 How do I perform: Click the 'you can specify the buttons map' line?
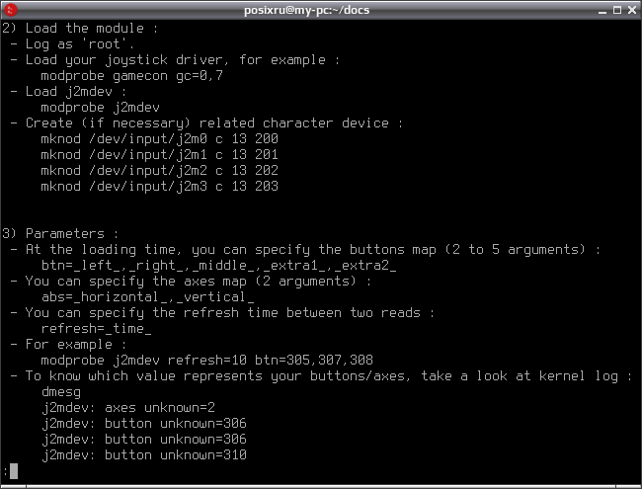[x=305, y=249]
